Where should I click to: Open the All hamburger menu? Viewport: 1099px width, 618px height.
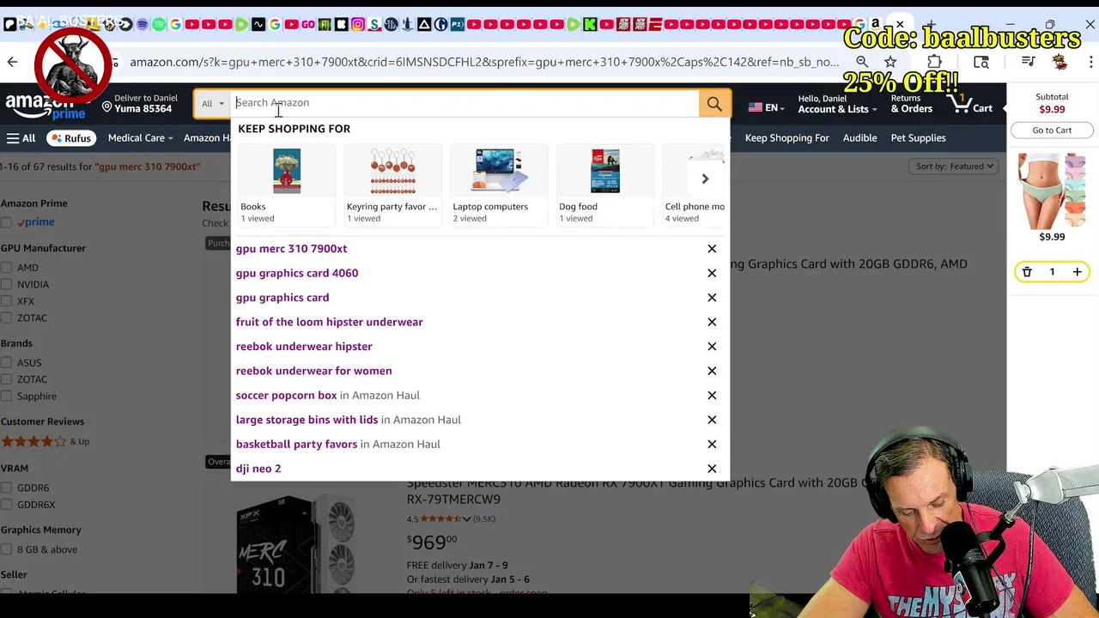pos(21,138)
